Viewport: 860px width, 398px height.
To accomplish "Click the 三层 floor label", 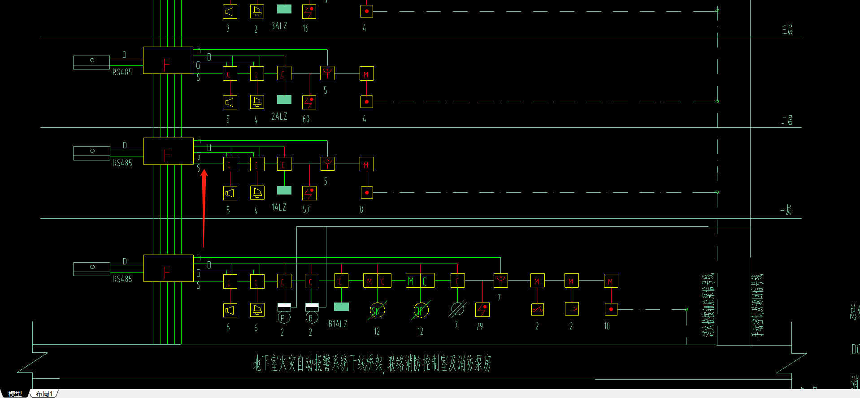I will 787,30.
